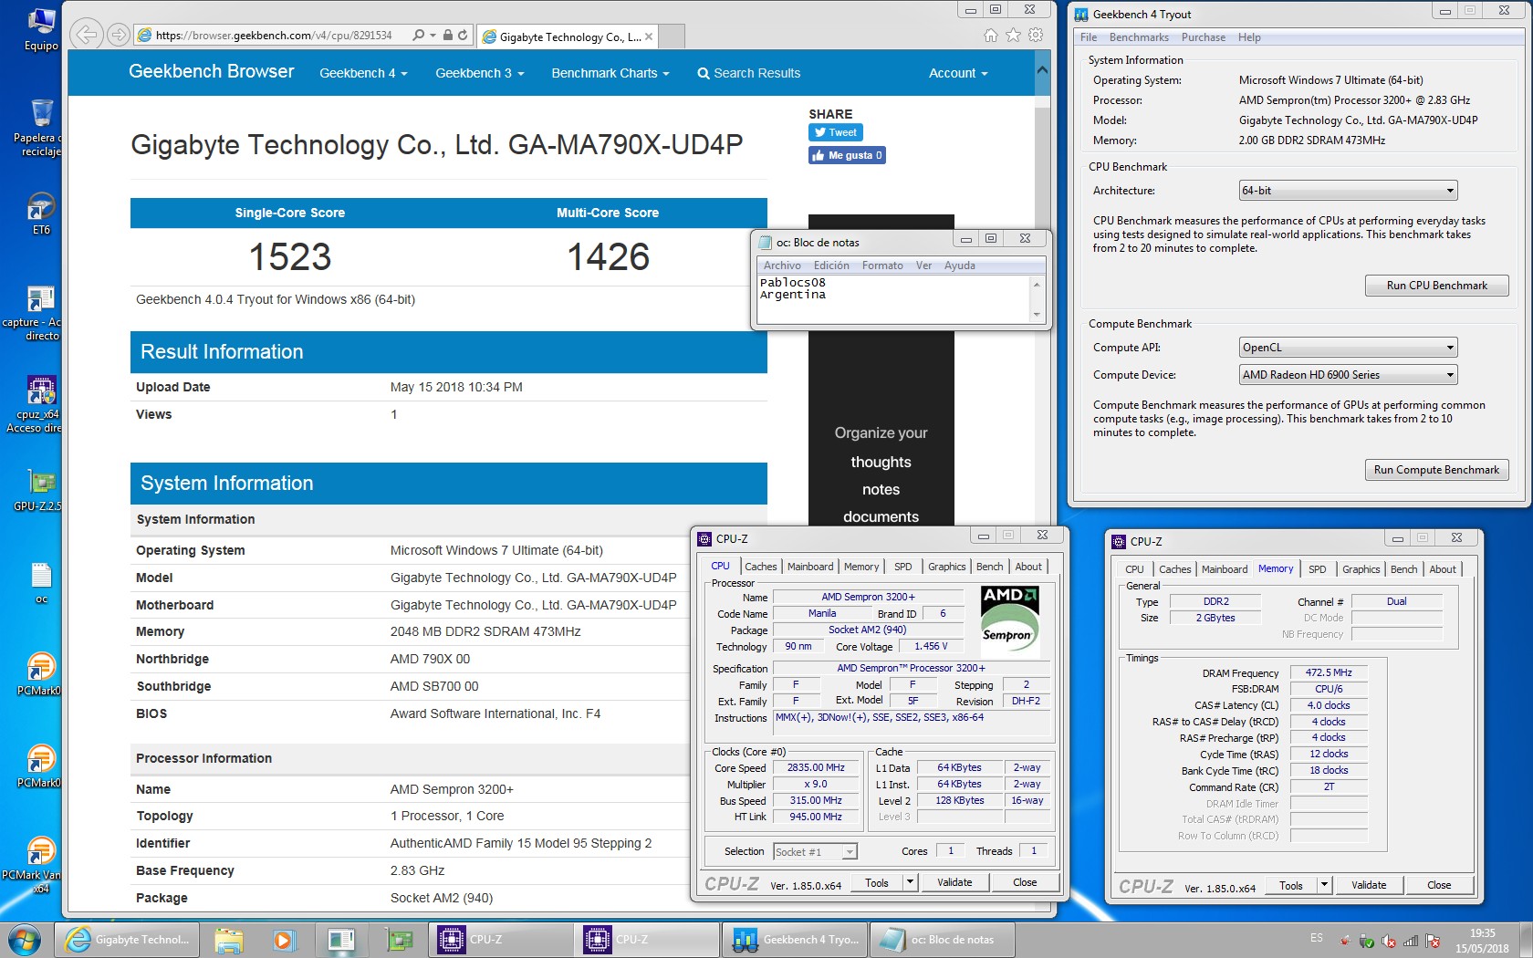Switch to Bench tab in right CPU-Z

pos(1403,569)
